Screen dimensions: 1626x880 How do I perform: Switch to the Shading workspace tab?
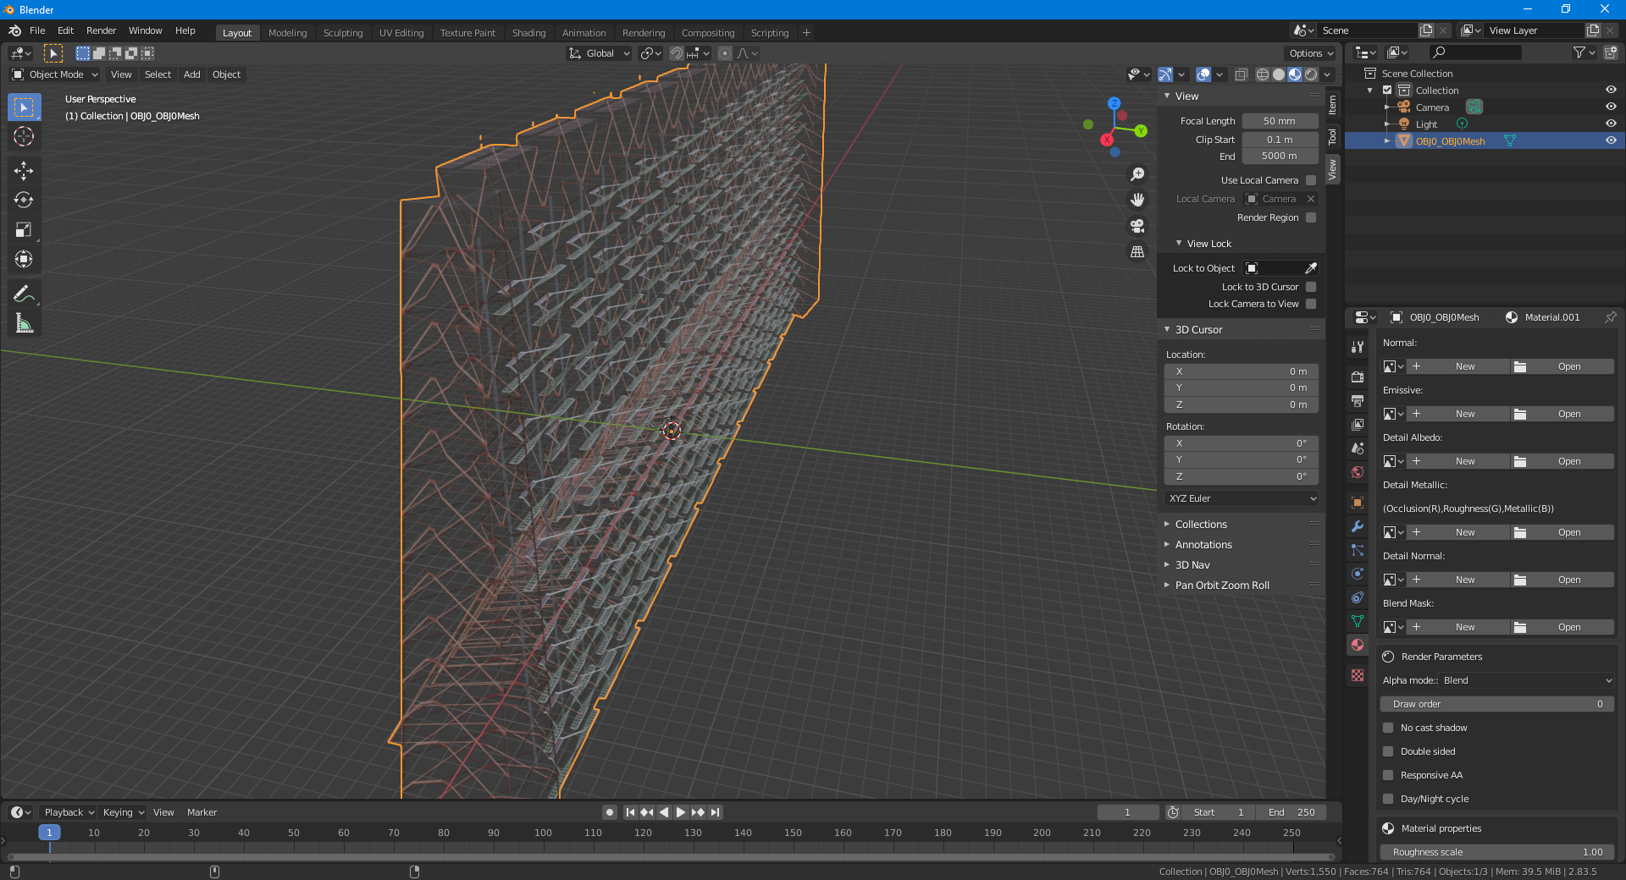pyautogui.click(x=528, y=33)
